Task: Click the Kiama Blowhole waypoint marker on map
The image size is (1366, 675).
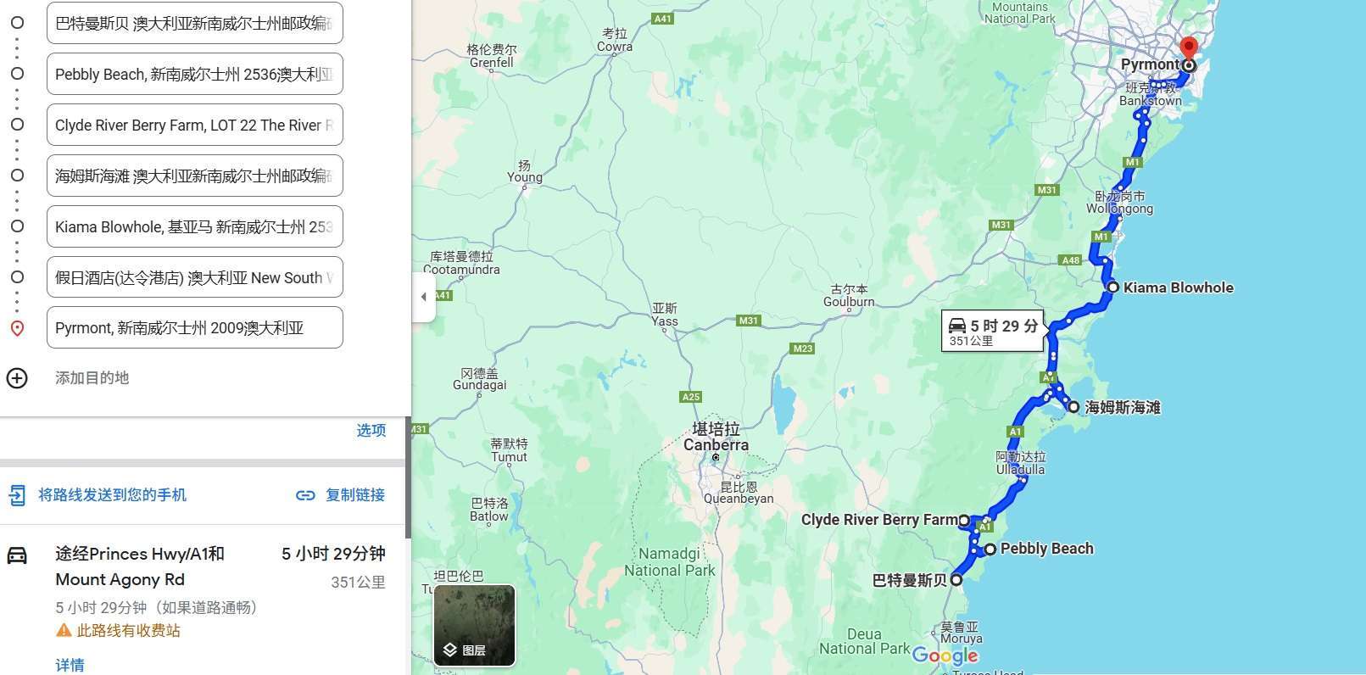Action: pos(1113,287)
